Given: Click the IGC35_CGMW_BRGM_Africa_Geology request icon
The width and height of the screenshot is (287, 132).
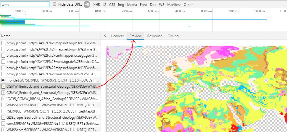Looking at the screenshot, I should 3,99.
